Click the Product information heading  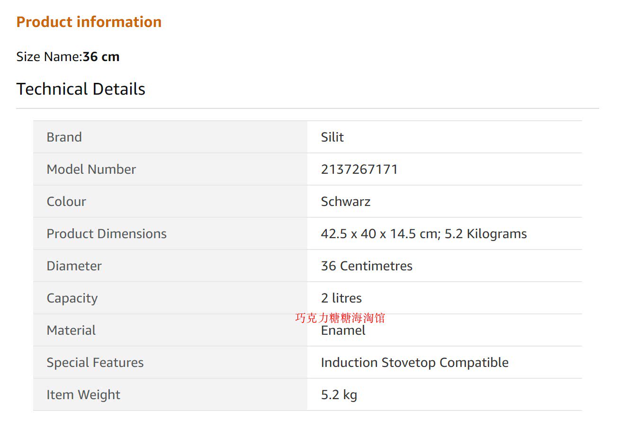coord(89,22)
